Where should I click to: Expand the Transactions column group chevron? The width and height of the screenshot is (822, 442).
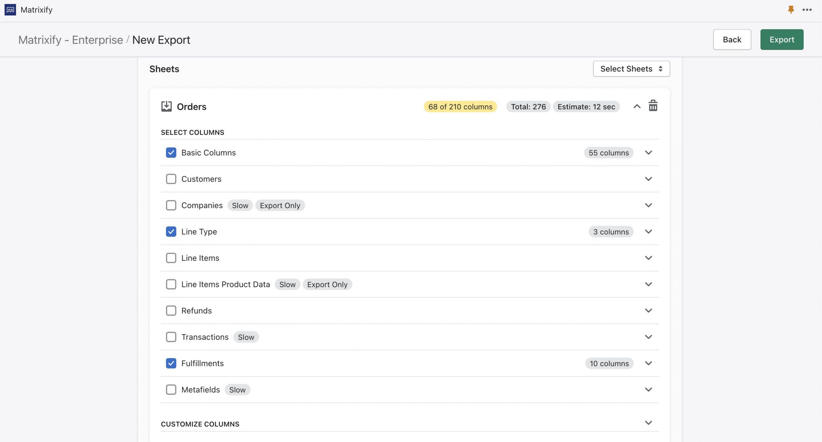tap(648, 337)
